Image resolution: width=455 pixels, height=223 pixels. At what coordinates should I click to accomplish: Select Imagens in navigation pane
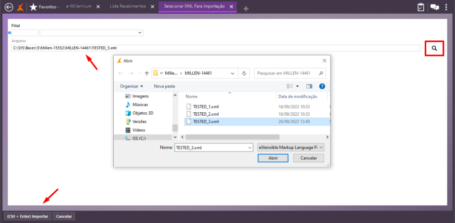tap(137, 96)
